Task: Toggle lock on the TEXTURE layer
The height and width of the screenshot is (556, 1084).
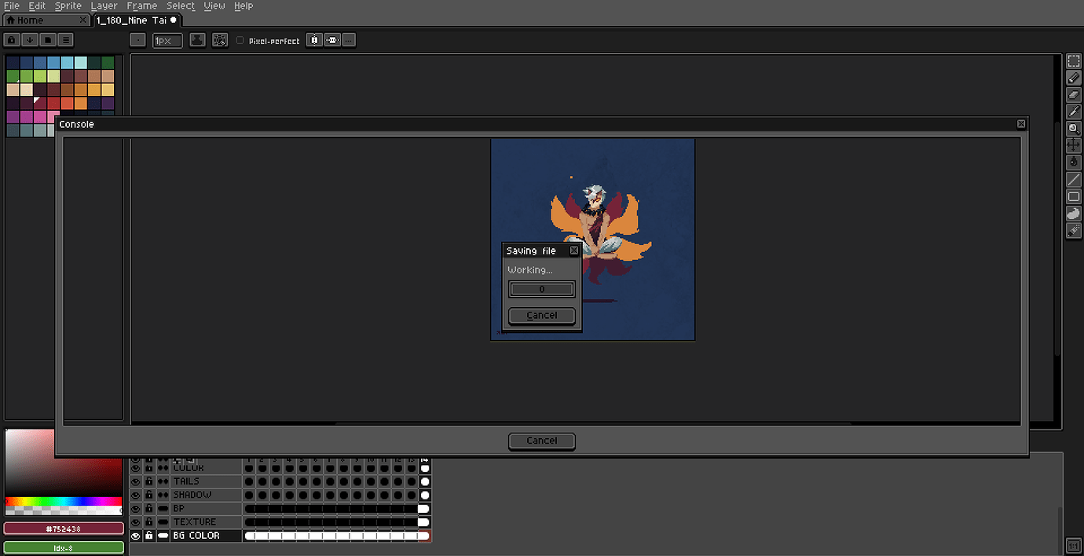Action: click(149, 522)
